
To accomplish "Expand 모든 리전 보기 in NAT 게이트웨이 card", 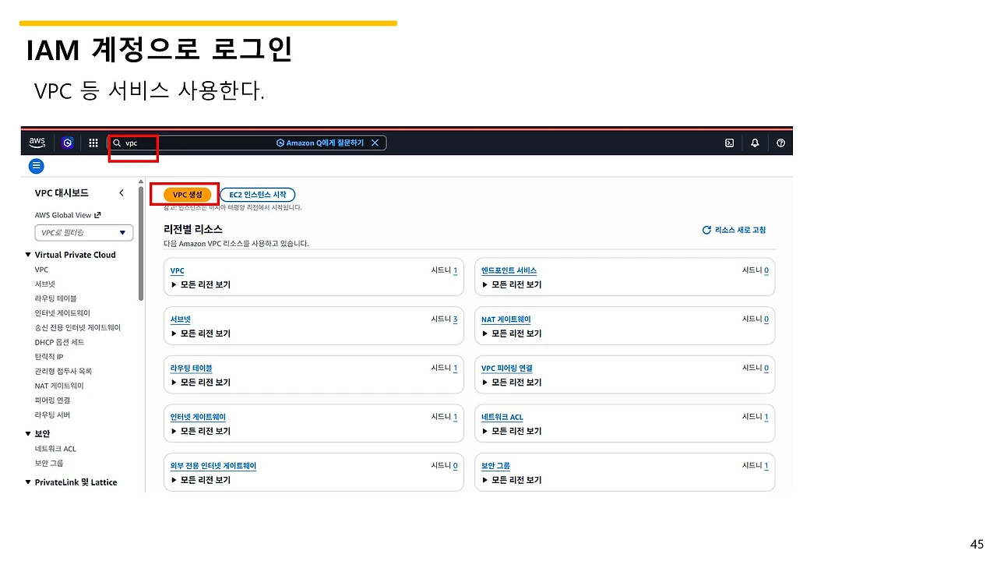I will tap(512, 333).
